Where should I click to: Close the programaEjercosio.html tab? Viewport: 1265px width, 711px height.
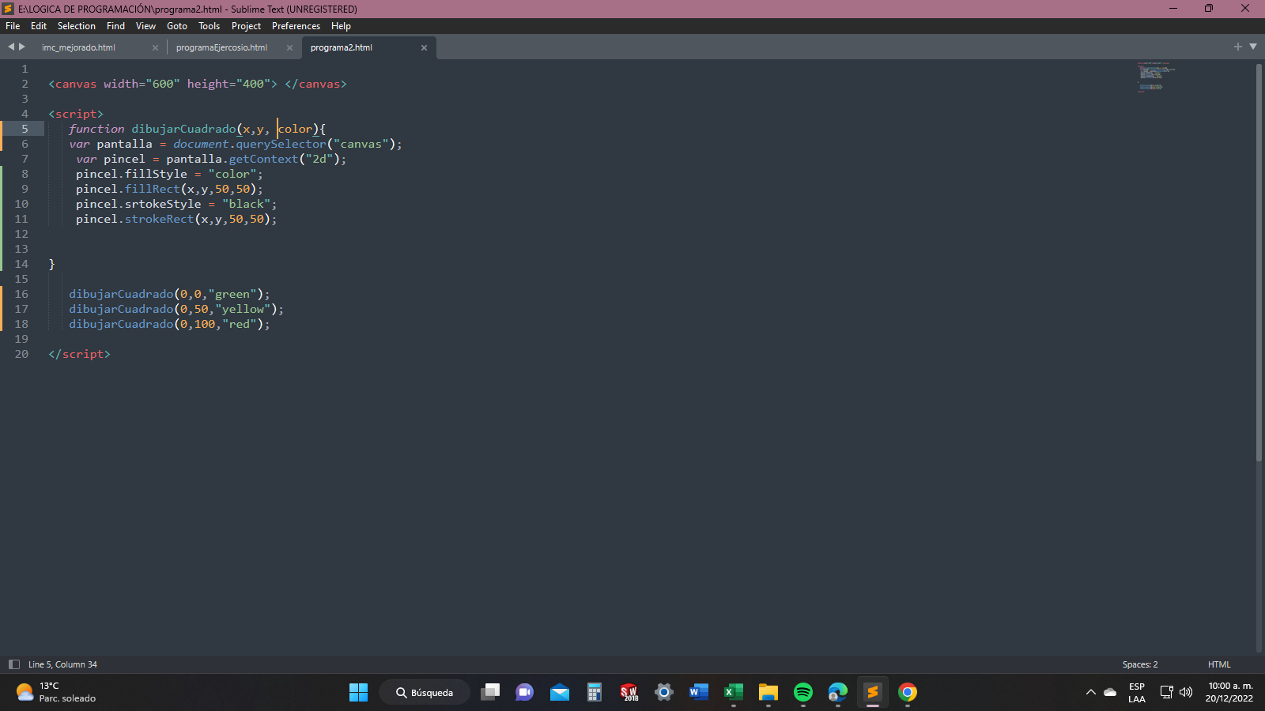(x=289, y=48)
